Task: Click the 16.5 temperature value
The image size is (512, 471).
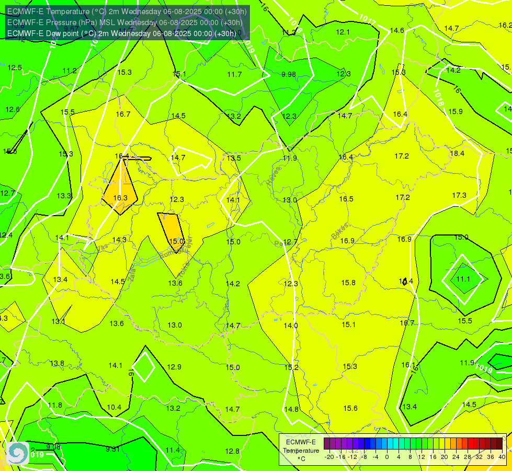Action: (346, 199)
